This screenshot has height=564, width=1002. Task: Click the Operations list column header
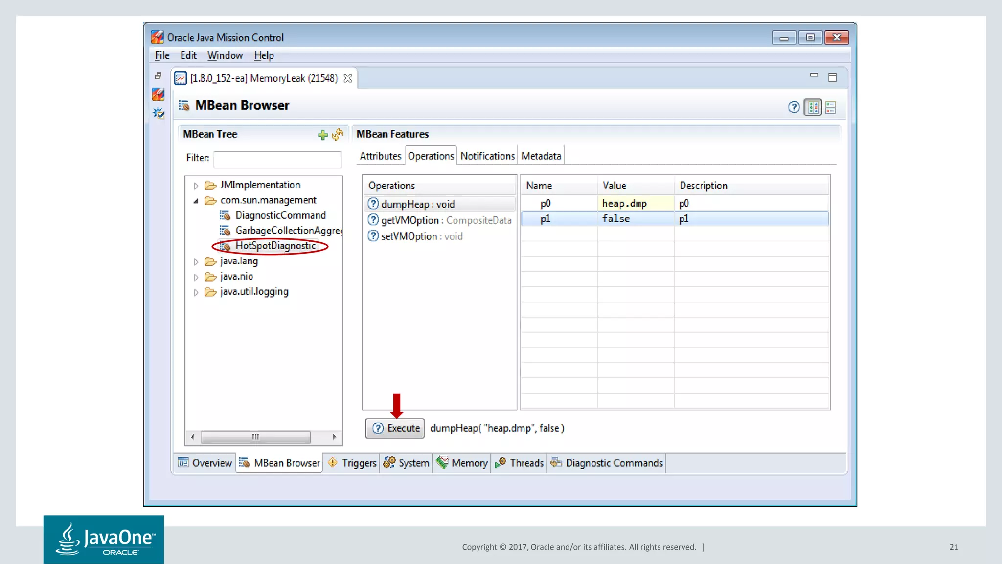pyautogui.click(x=439, y=186)
